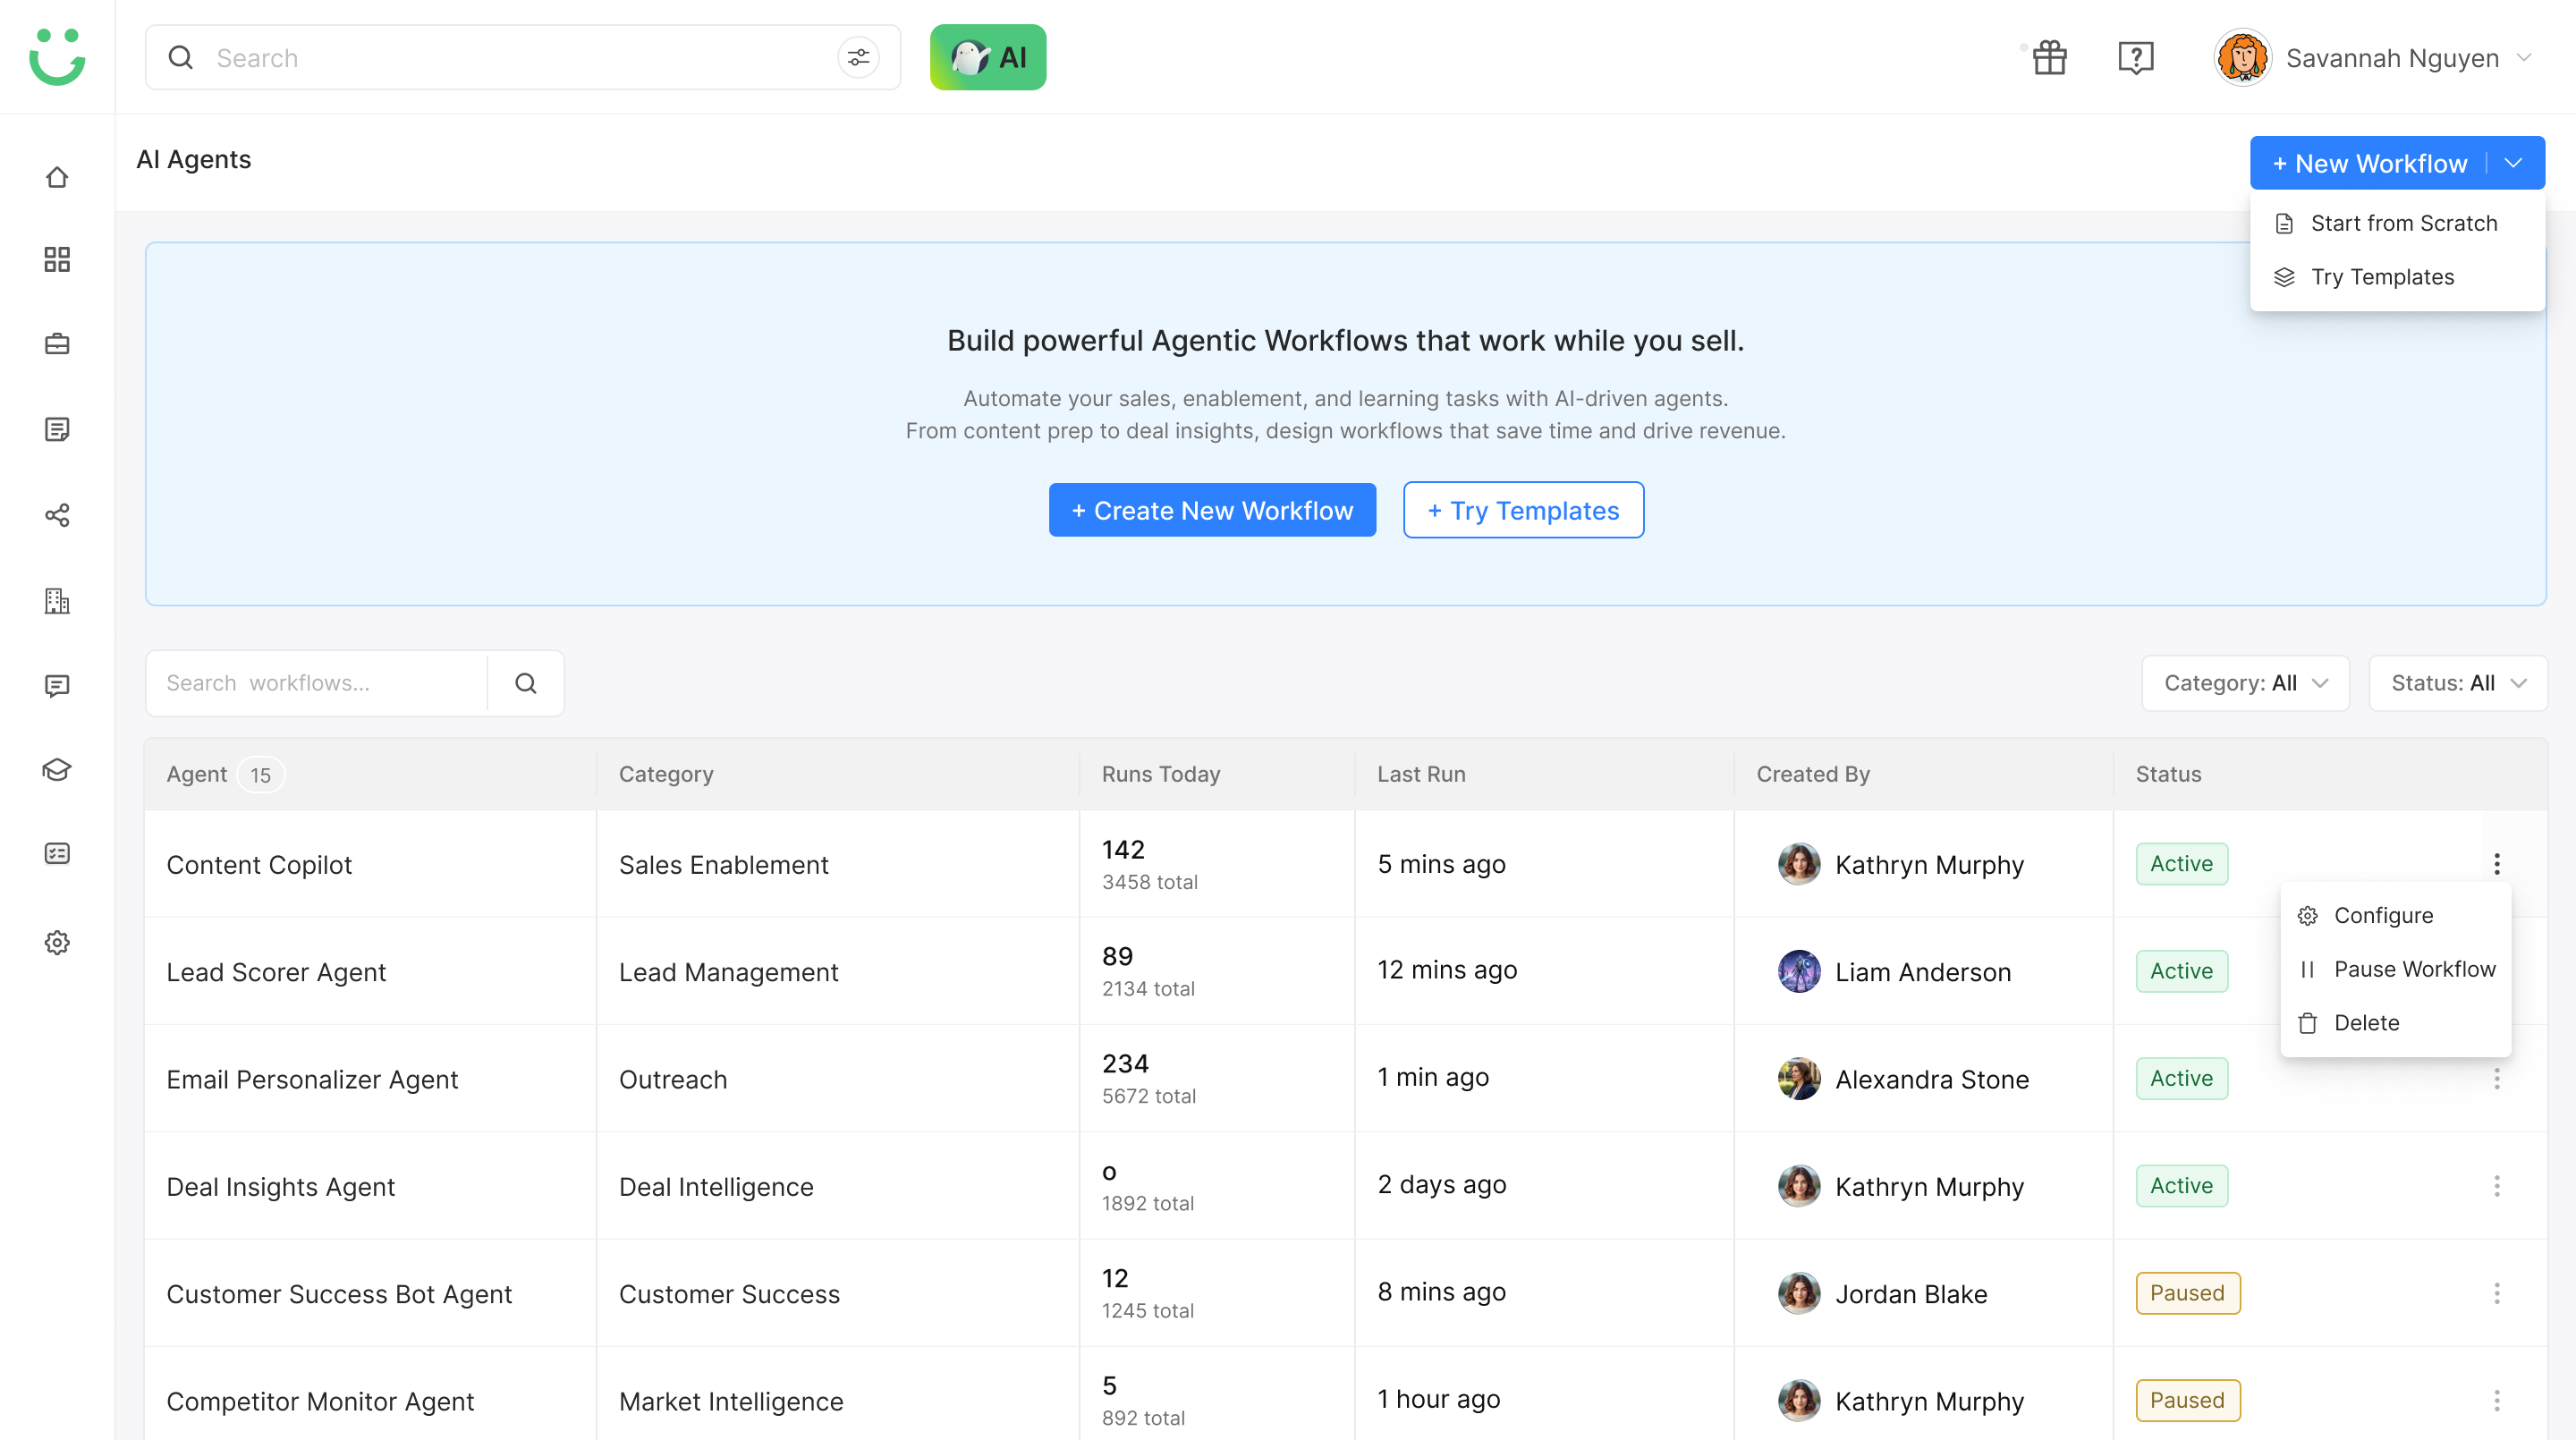The image size is (2576, 1440).
Task: Choose Delete from row context menu
Action: pyautogui.click(x=2396, y=1022)
